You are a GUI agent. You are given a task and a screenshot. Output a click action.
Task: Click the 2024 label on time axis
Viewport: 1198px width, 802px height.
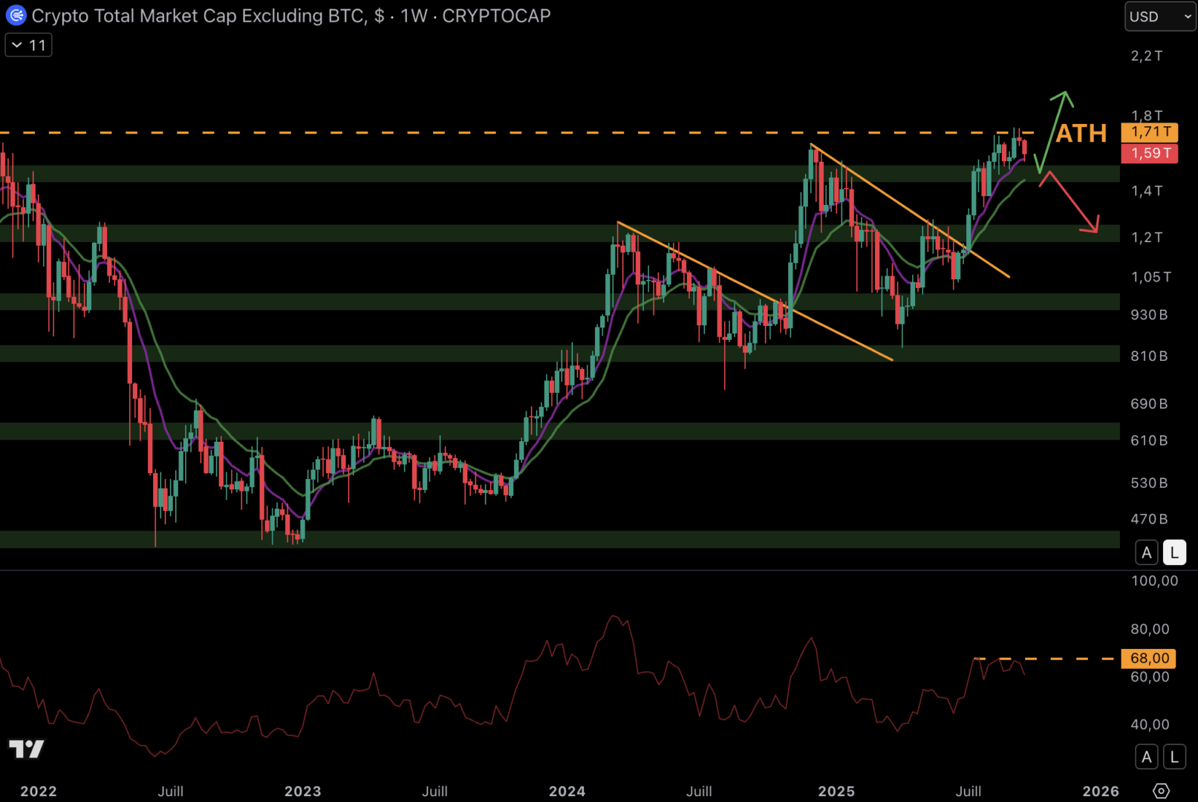pos(567,791)
